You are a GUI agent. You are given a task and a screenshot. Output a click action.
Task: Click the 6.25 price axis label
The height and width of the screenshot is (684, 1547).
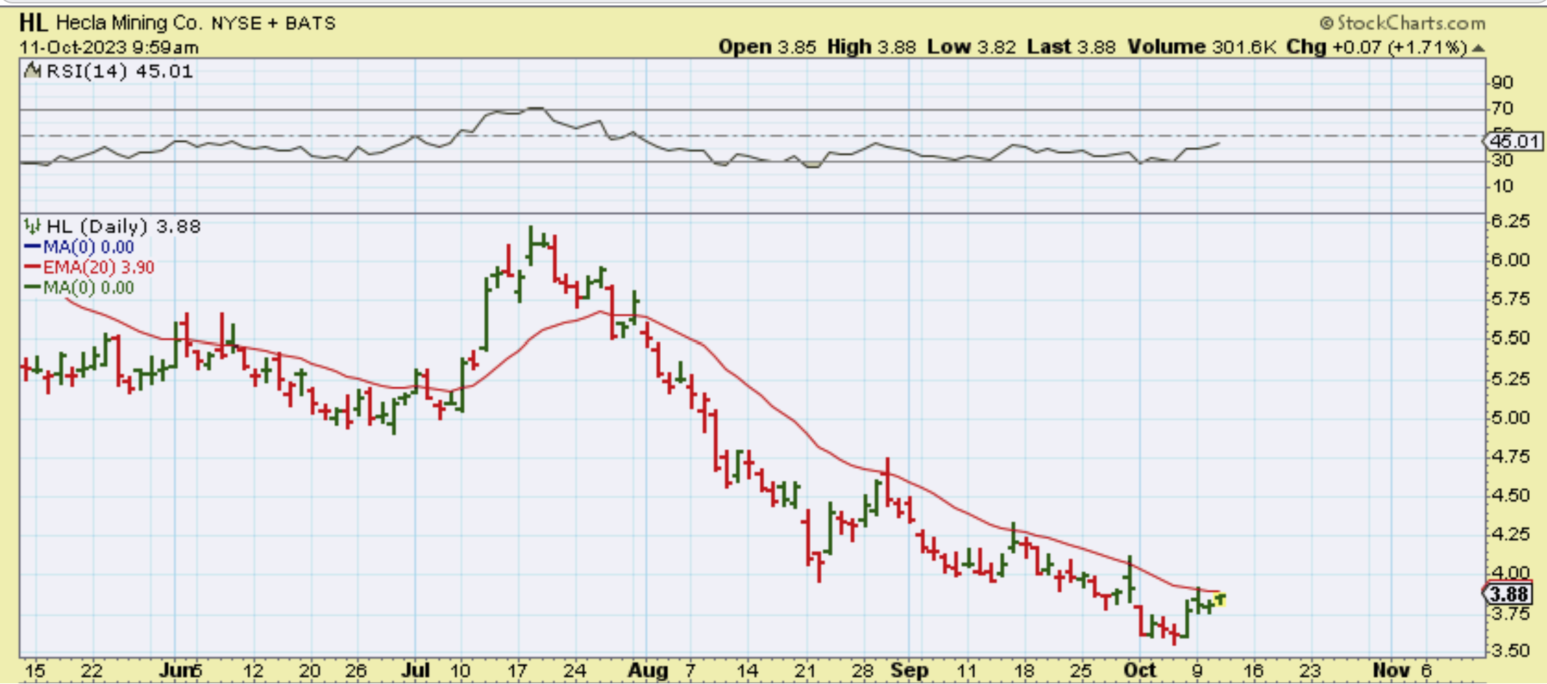[1510, 221]
